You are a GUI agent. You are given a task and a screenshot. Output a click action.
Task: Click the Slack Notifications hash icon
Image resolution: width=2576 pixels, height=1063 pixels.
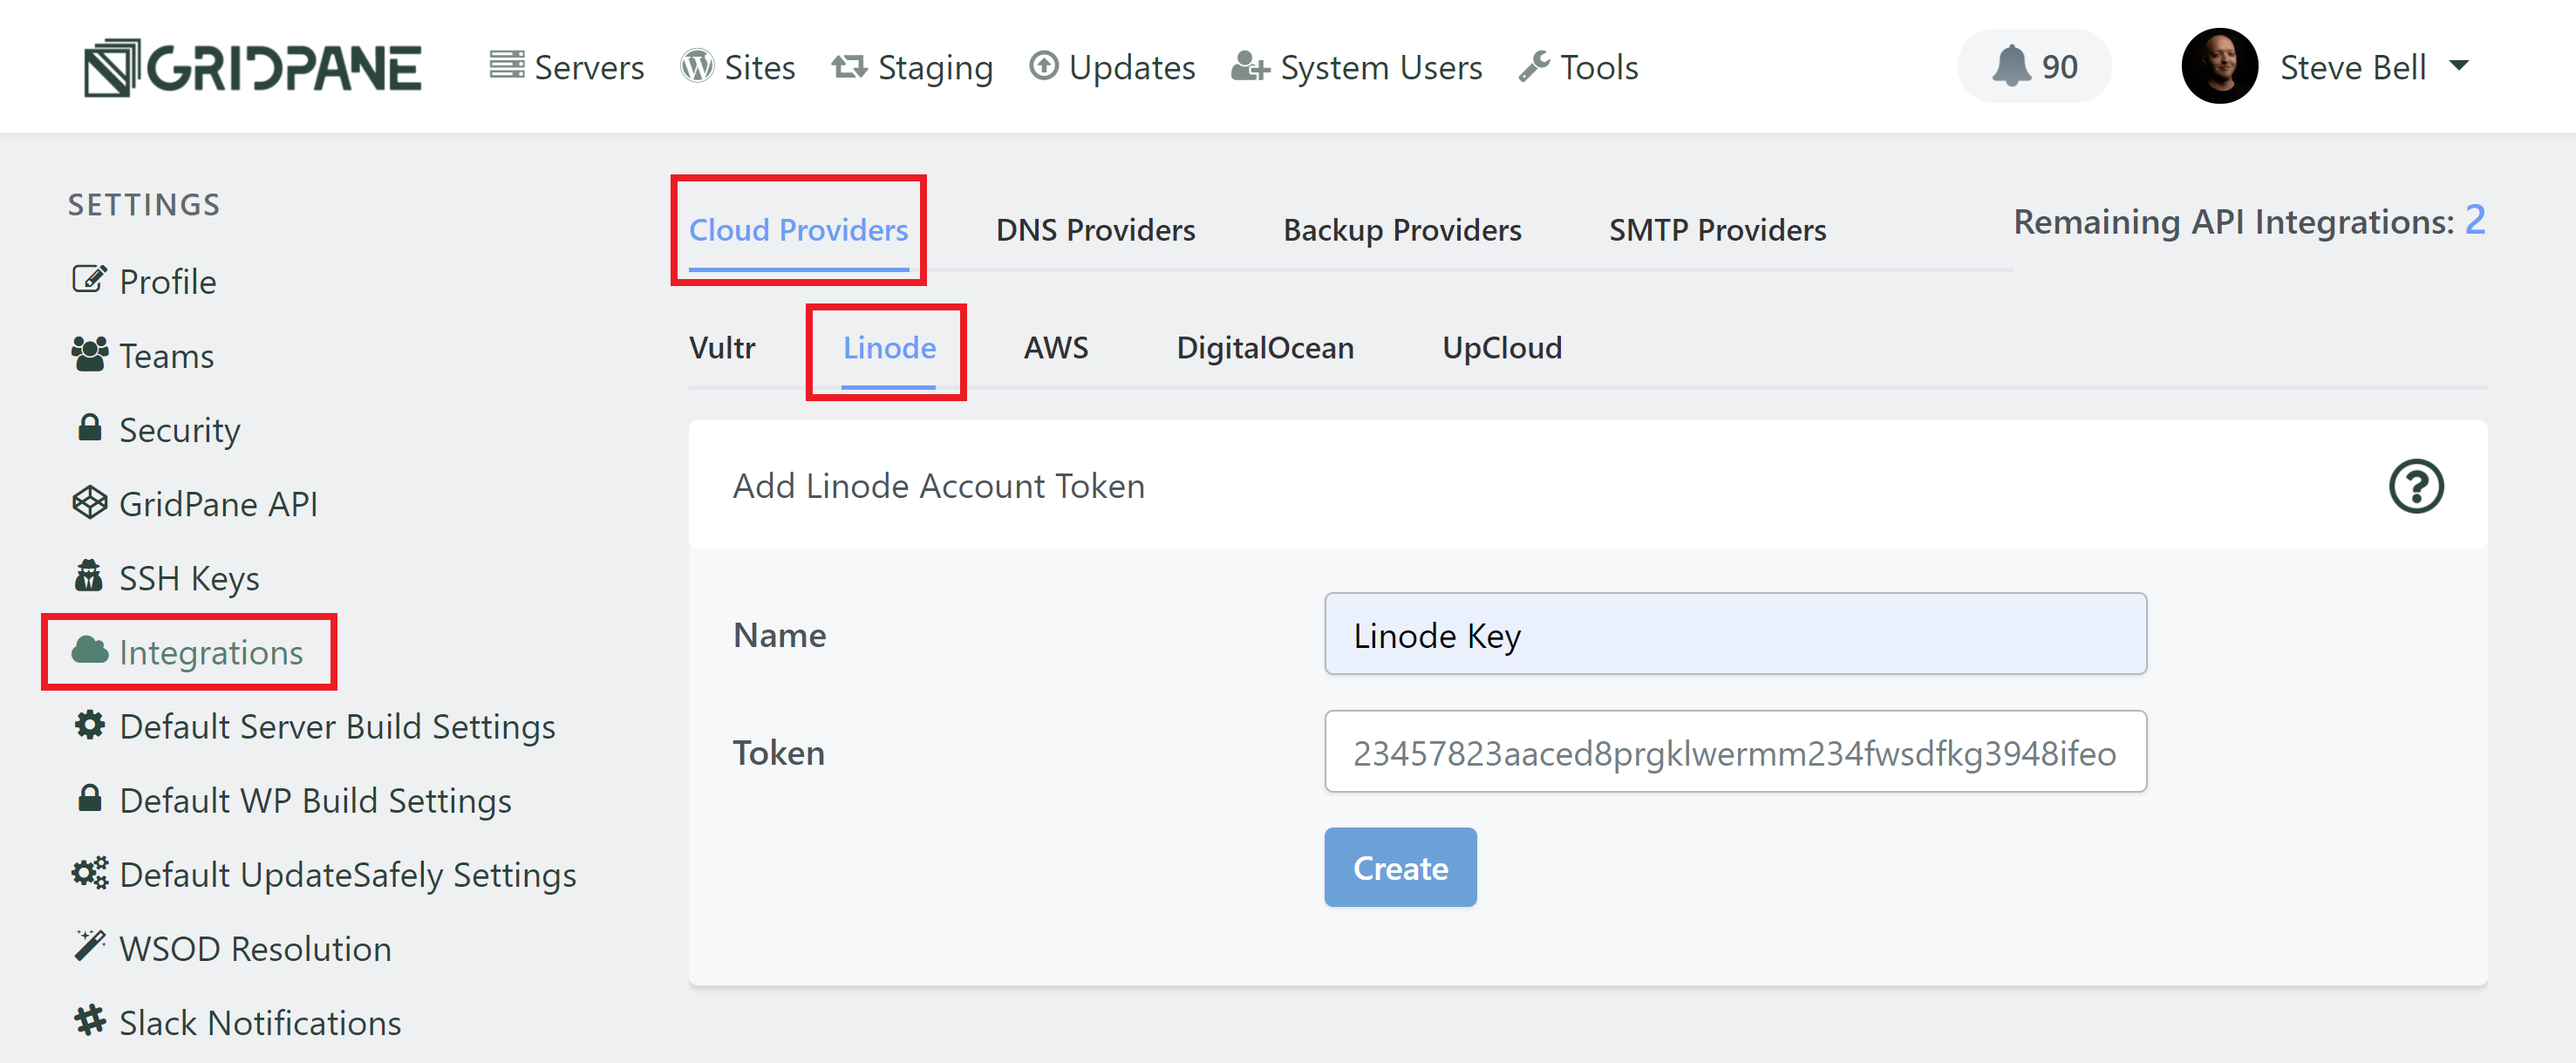89,1020
